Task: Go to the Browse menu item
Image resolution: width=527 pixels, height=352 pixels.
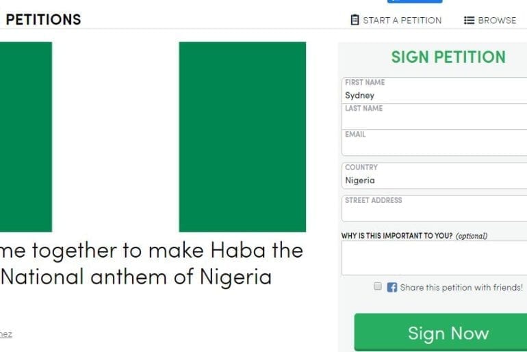Action: [x=496, y=20]
